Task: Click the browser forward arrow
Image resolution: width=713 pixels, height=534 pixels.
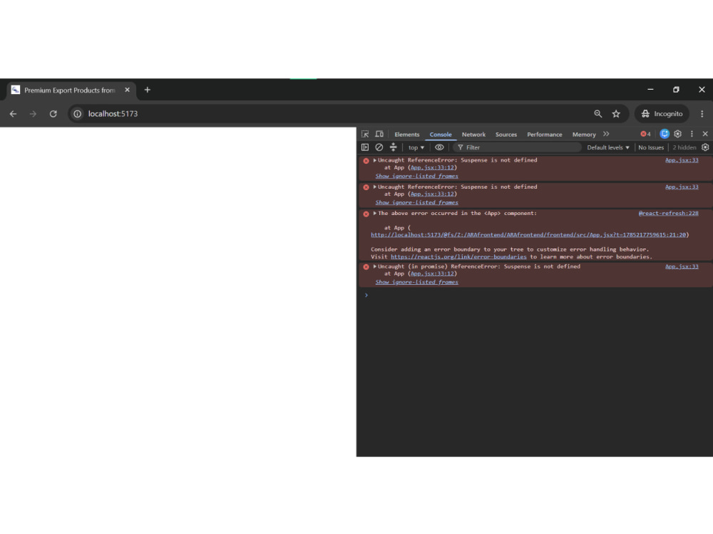Action: [33, 114]
